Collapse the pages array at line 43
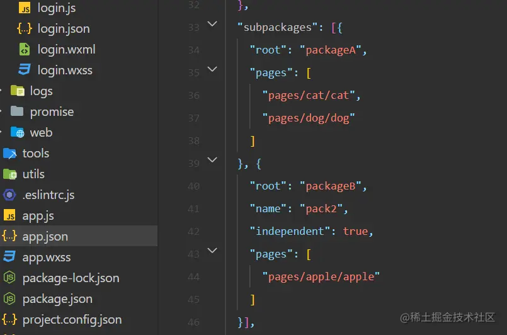Image resolution: width=507 pixels, height=335 pixels. 212,250
